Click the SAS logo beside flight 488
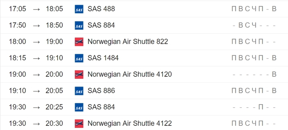This screenshot has width=288, height=130. (79, 9)
